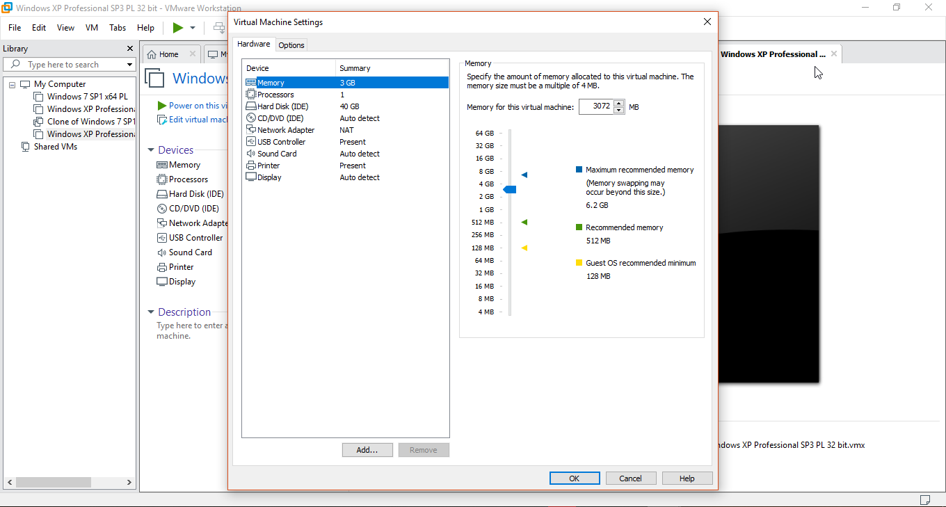Image resolution: width=946 pixels, height=507 pixels.
Task: Increase memory with the spinner up arrow
Action: pyautogui.click(x=618, y=104)
